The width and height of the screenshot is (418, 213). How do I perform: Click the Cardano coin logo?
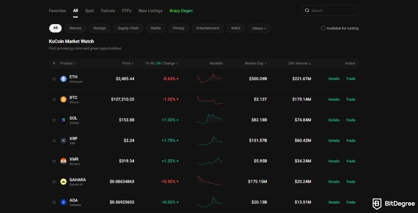click(64, 203)
